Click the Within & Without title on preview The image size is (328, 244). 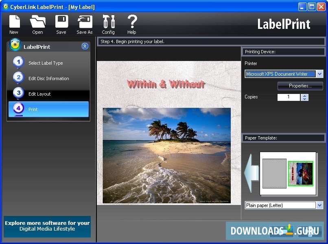tap(166, 84)
